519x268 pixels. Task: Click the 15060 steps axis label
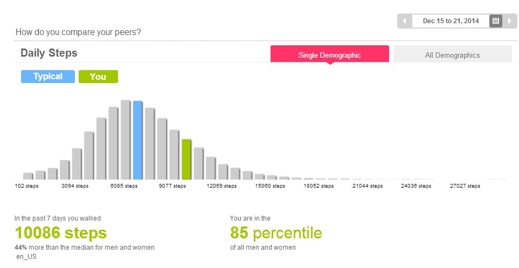270,186
